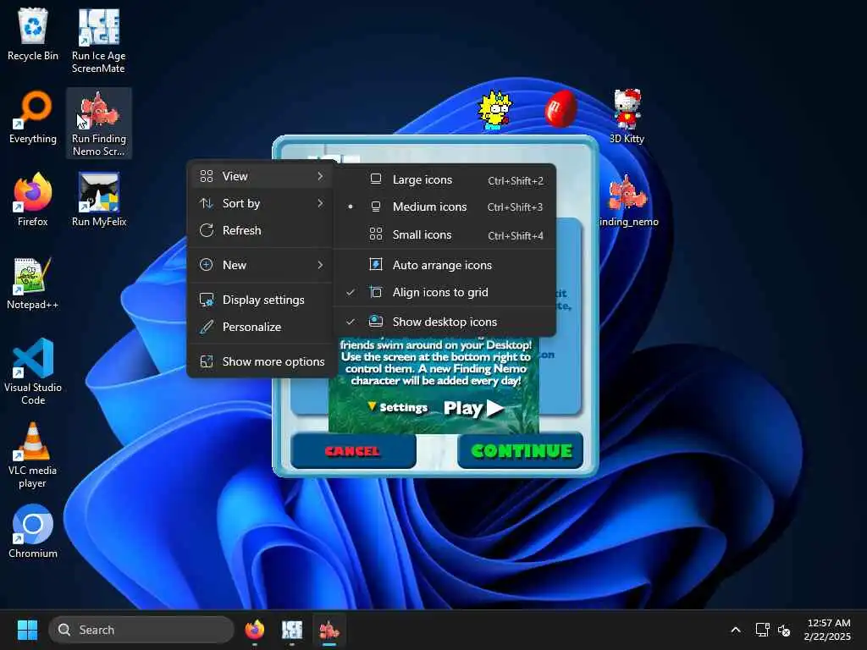Select the Notepad++ desktop shortcut
Screen dimensions: 867x650
point(33,283)
